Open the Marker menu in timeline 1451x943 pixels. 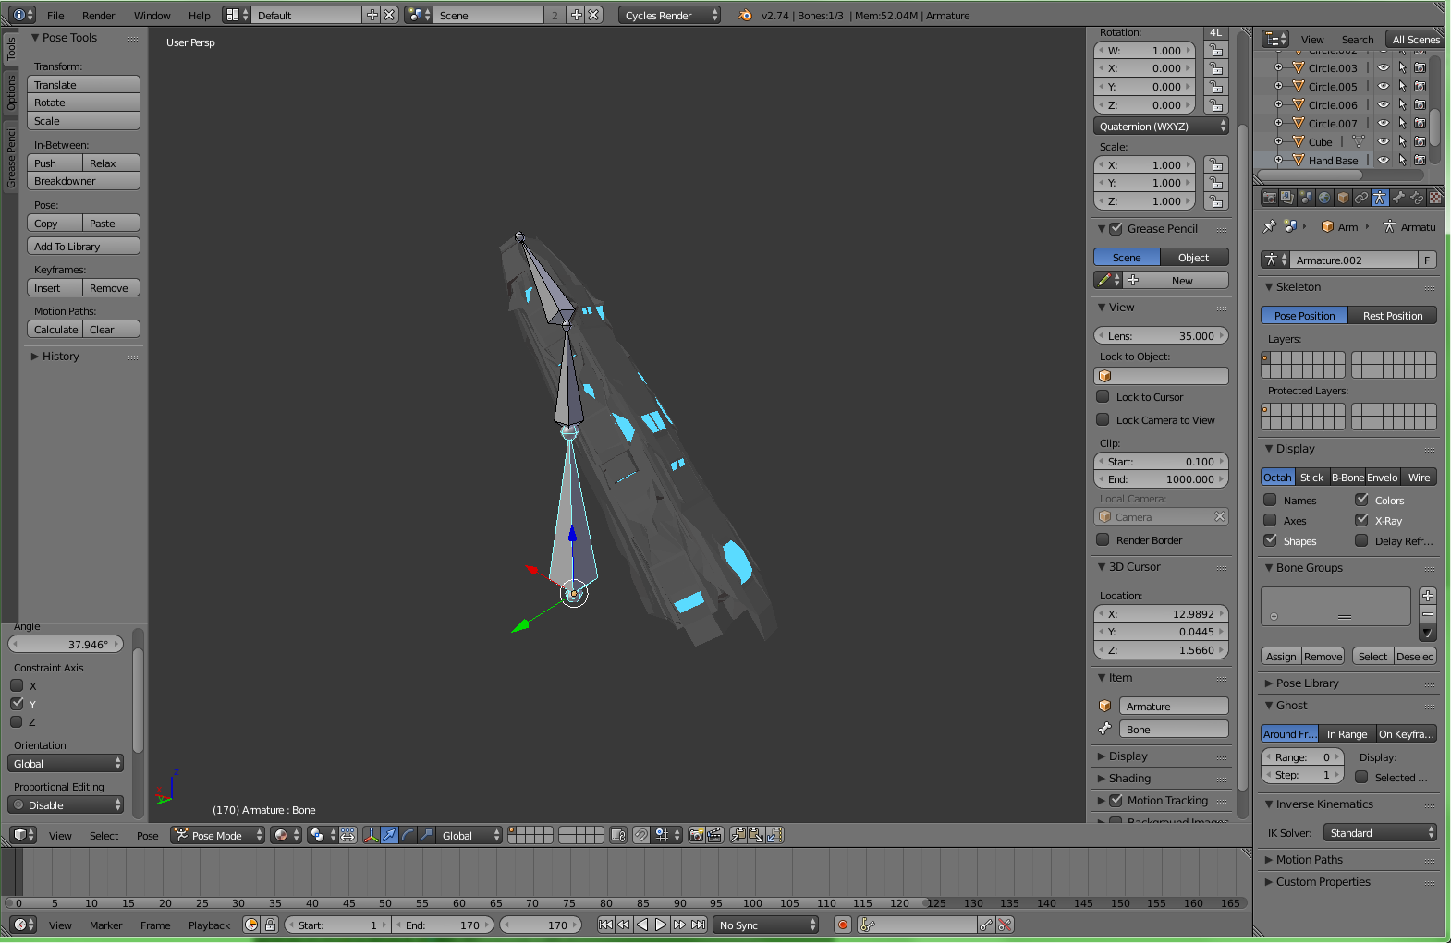pos(105,925)
